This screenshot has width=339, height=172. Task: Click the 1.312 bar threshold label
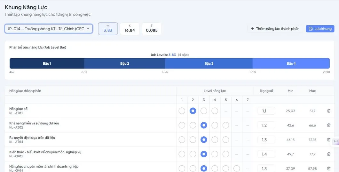pyautogui.click(x=165, y=72)
